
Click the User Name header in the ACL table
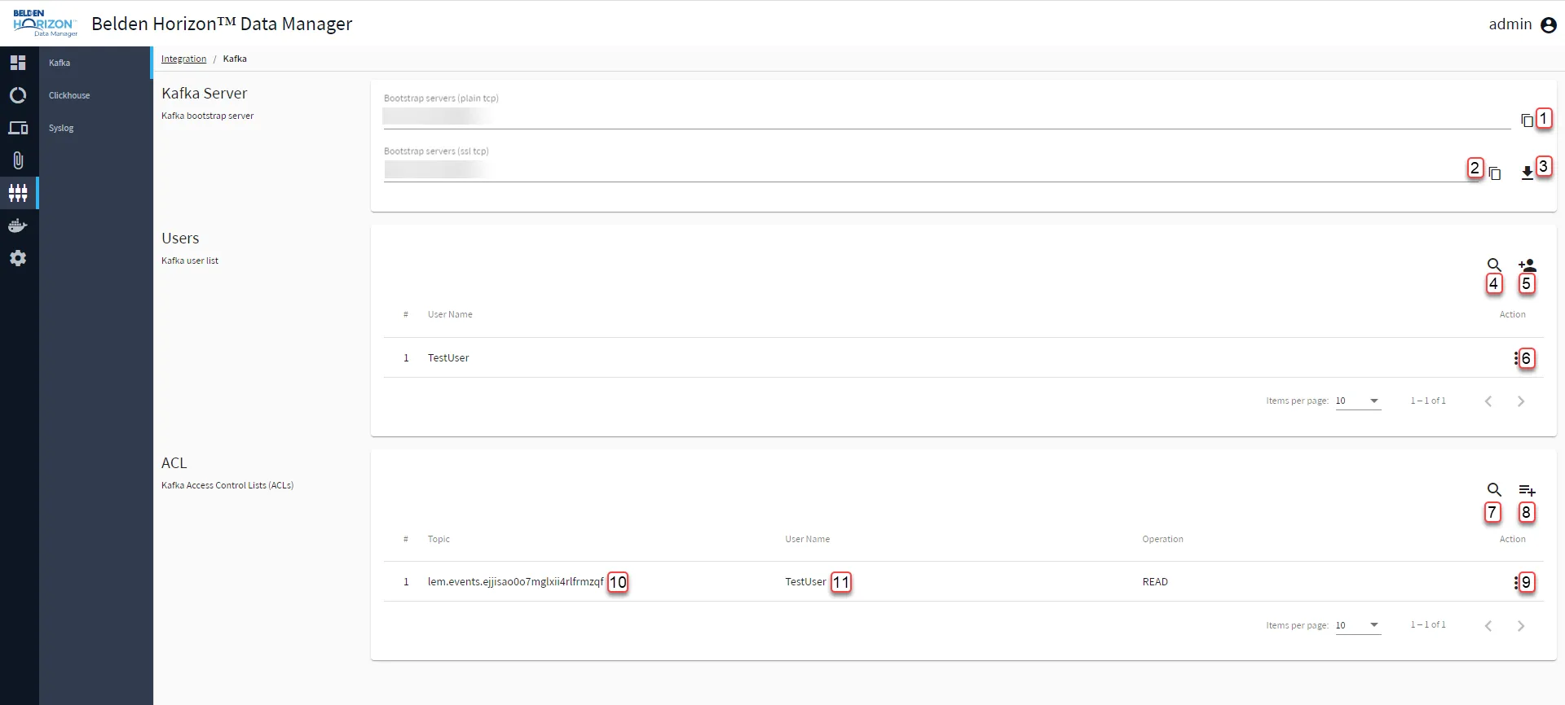pos(807,539)
